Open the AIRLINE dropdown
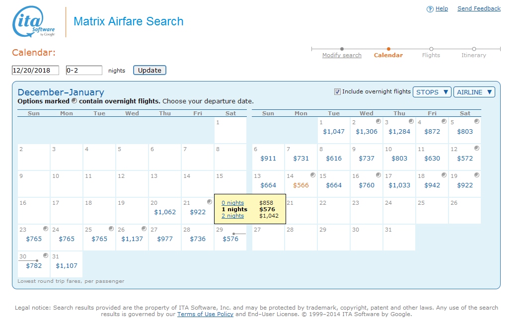This screenshot has width=526, height=330. pyautogui.click(x=474, y=91)
